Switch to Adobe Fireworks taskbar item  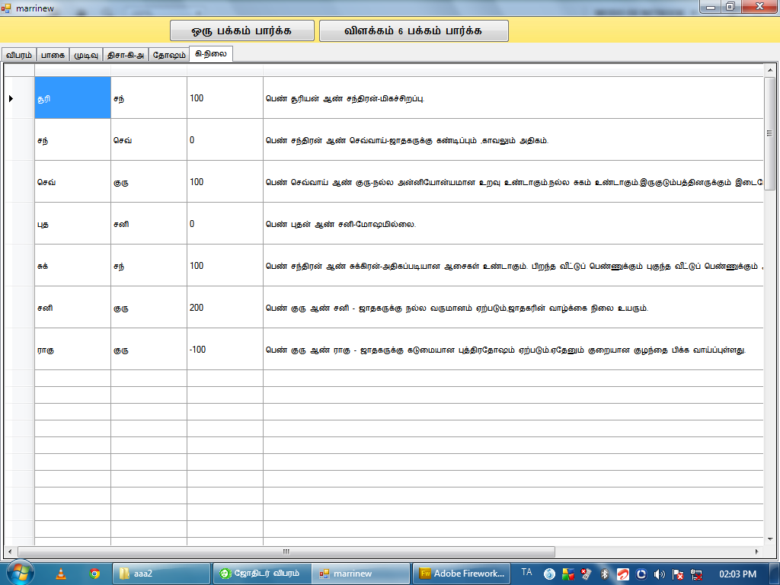click(462, 574)
